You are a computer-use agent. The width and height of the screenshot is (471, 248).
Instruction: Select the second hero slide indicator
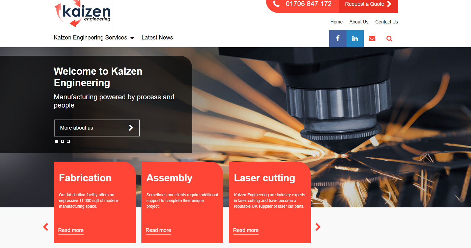[63, 141]
